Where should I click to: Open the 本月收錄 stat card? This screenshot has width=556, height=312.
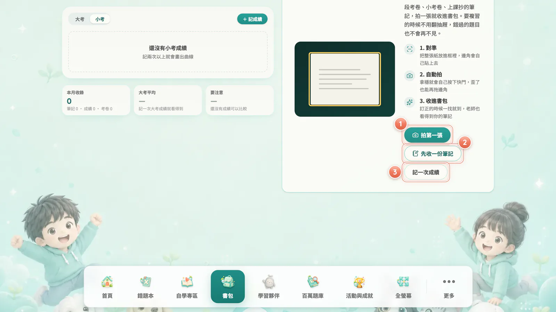tap(96, 100)
